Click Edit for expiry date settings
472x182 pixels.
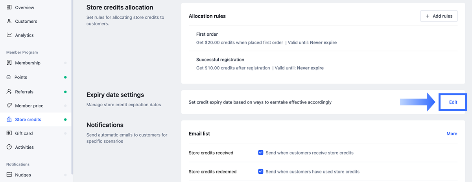coord(453,102)
